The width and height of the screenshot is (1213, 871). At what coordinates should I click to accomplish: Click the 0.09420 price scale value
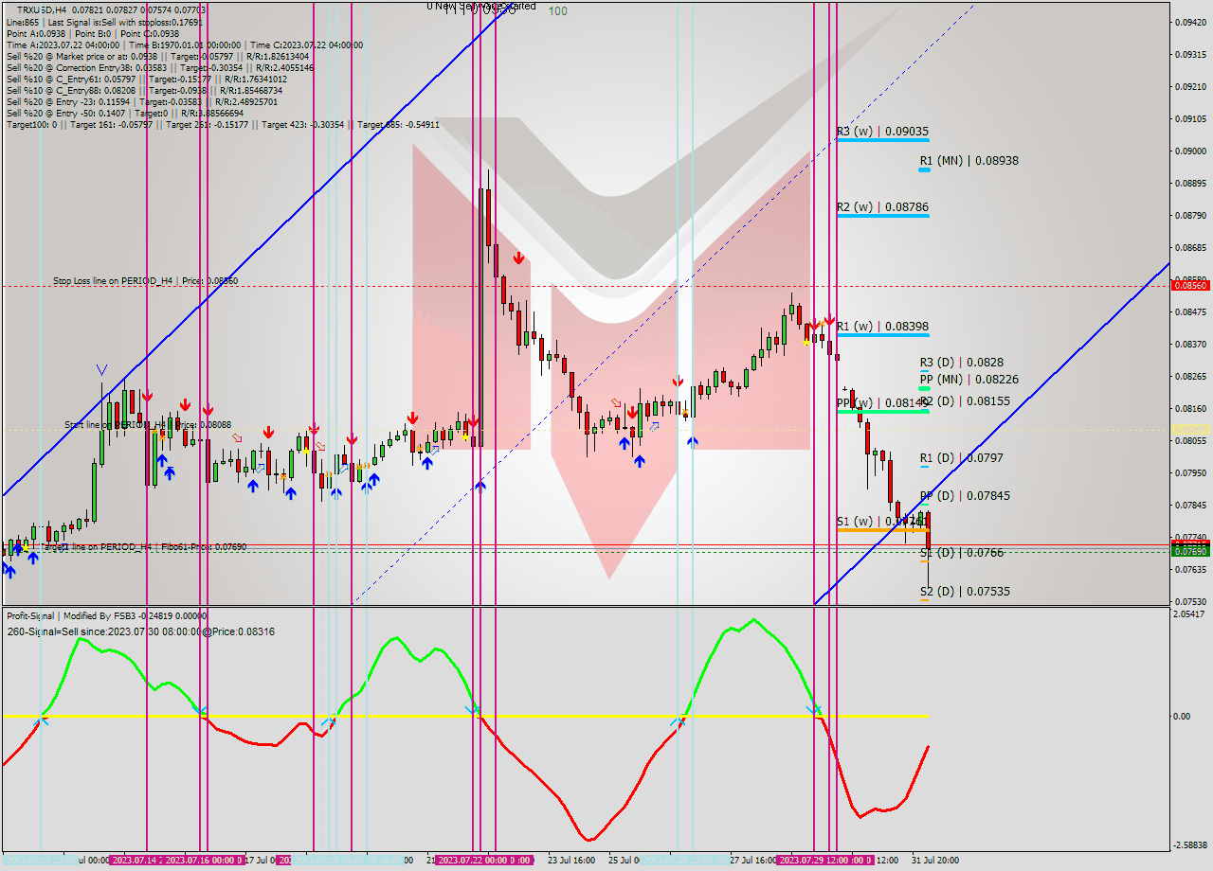click(x=1191, y=22)
